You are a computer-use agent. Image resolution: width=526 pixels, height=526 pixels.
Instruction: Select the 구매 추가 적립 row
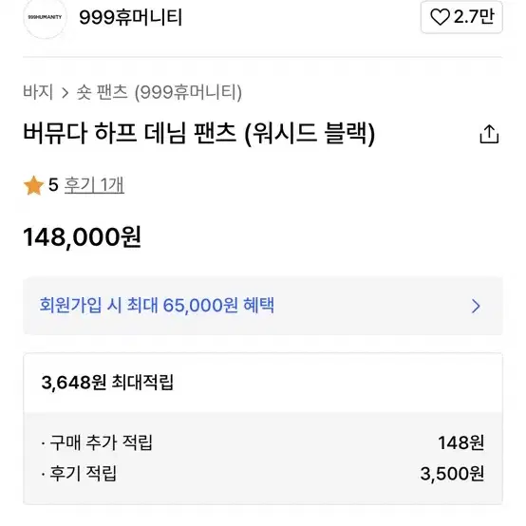point(263,442)
